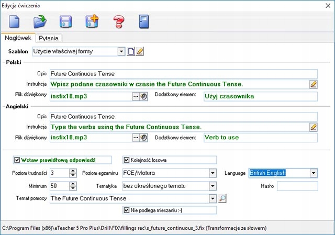
Task: Expand the Szablon template dropdown
Action: (x=121, y=51)
